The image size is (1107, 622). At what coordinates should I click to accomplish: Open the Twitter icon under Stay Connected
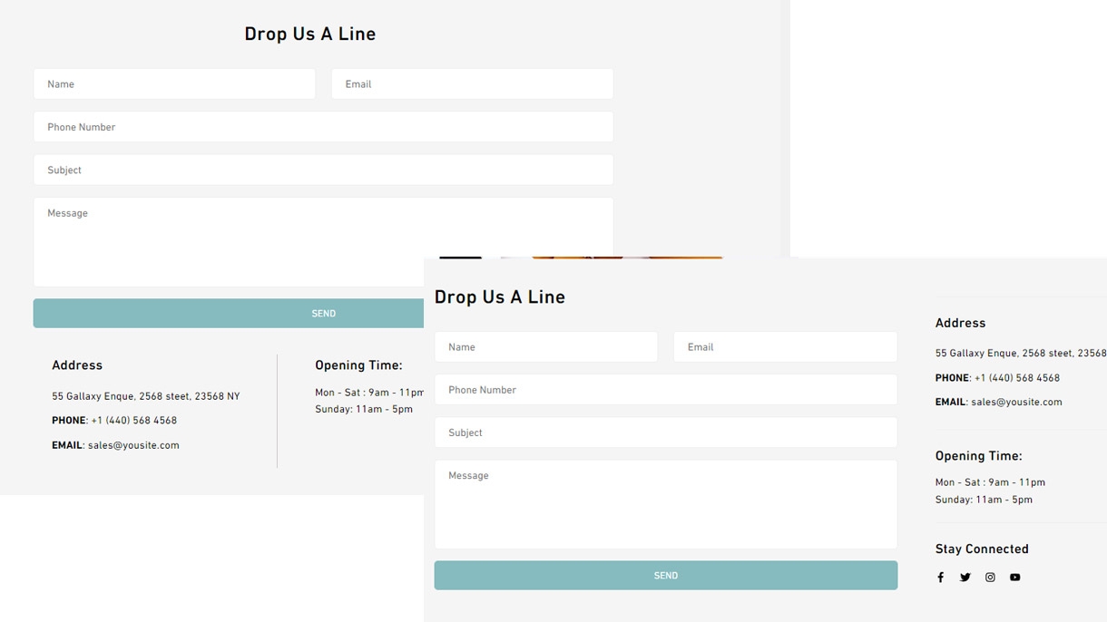[965, 578]
